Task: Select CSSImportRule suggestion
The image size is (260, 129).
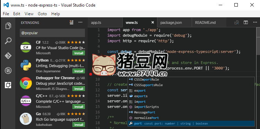Action: (x=191, y=80)
